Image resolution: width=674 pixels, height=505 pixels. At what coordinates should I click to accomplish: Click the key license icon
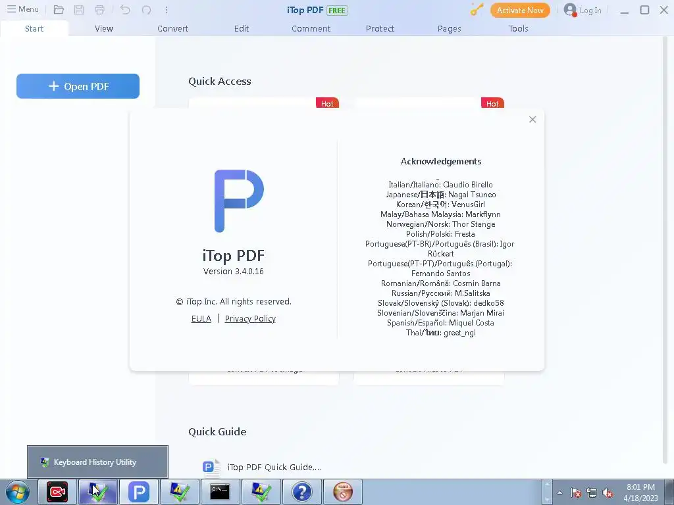click(x=477, y=9)
